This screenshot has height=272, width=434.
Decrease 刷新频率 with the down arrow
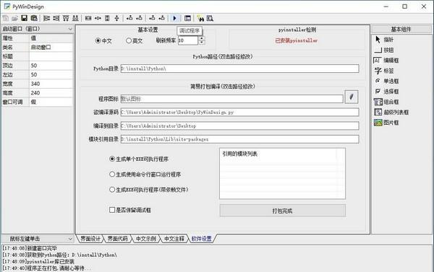(x=202, y=43)
